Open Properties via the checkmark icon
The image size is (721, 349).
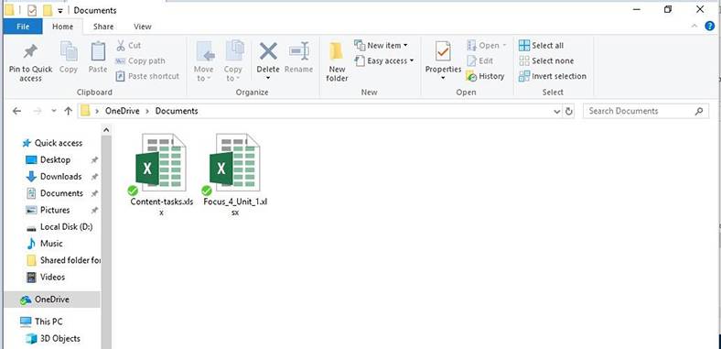click(x=443, y=51)
